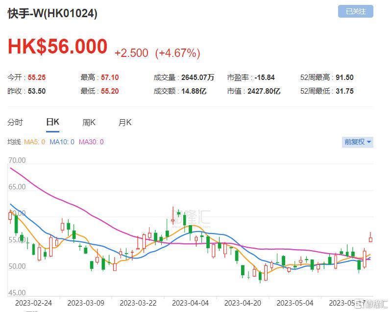Click the MA5 moving average label
This screenshot has height=312, width=391.
pos(34,142)
